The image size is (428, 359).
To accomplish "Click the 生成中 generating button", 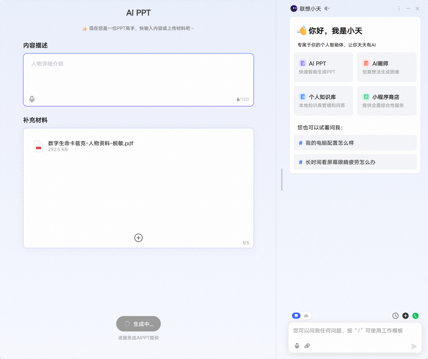I will click(138, 324).
